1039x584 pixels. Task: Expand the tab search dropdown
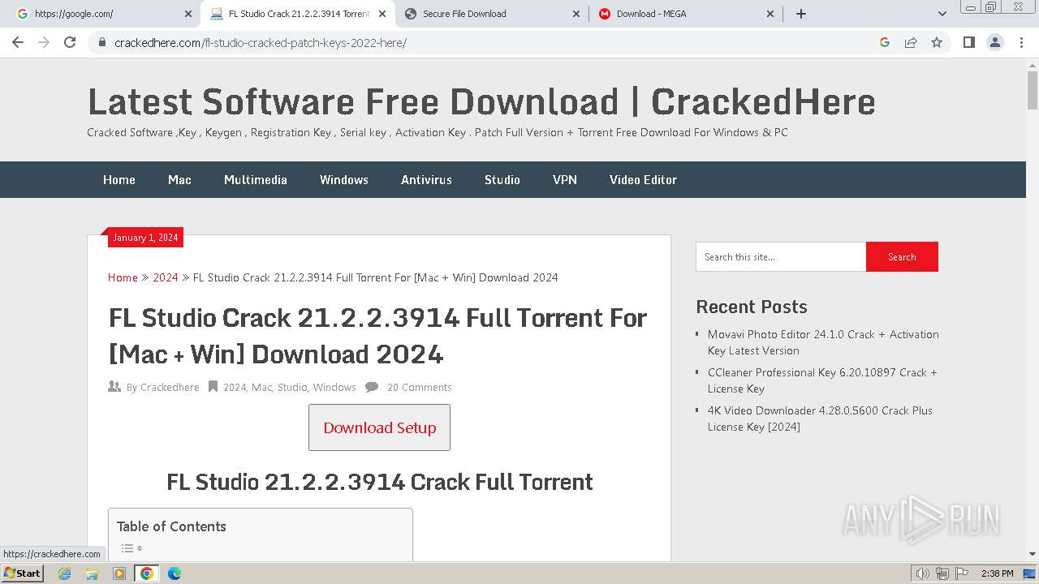pos(942,14)
